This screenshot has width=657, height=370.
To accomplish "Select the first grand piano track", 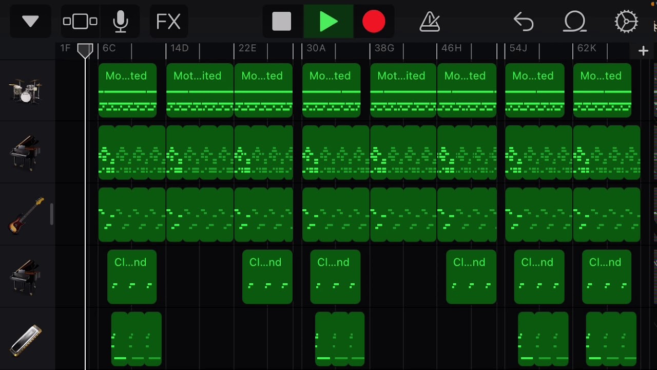I will (x=26, y=153).
